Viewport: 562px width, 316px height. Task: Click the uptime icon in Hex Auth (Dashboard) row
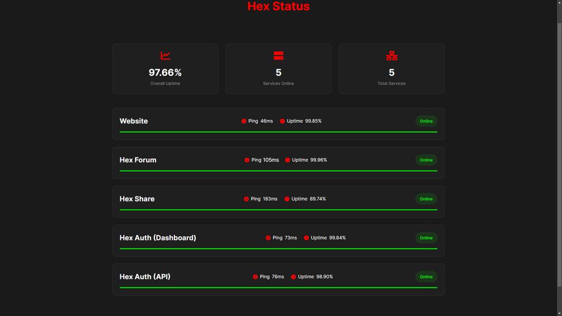(306, 238)
